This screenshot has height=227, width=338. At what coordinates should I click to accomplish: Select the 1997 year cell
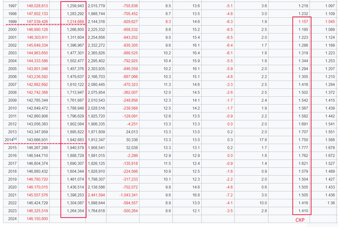click(12, 6)
